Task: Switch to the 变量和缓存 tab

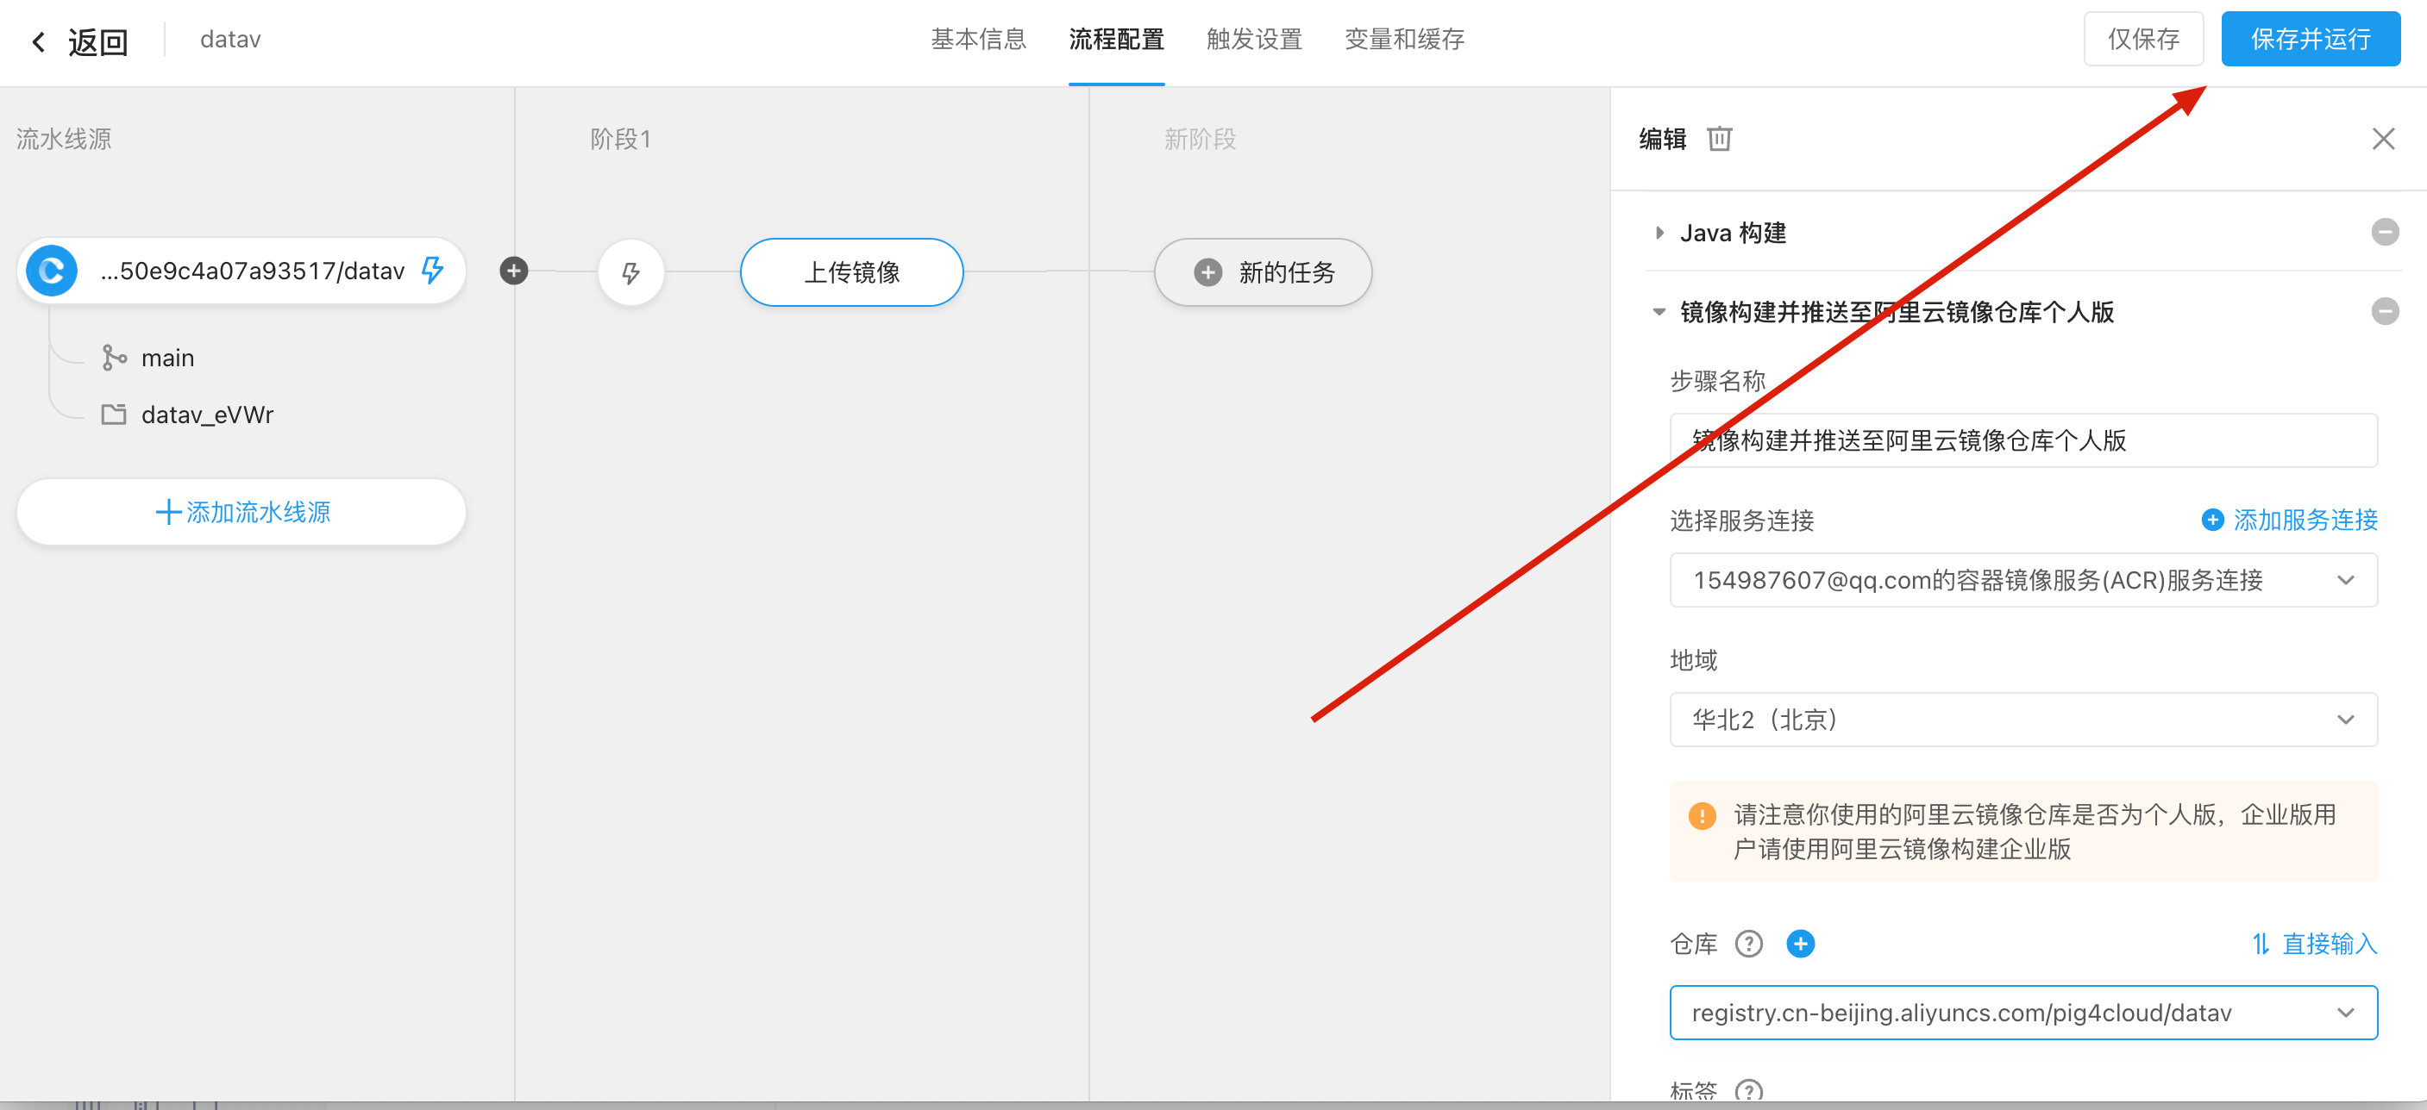Action: [x=1404, y=40]
